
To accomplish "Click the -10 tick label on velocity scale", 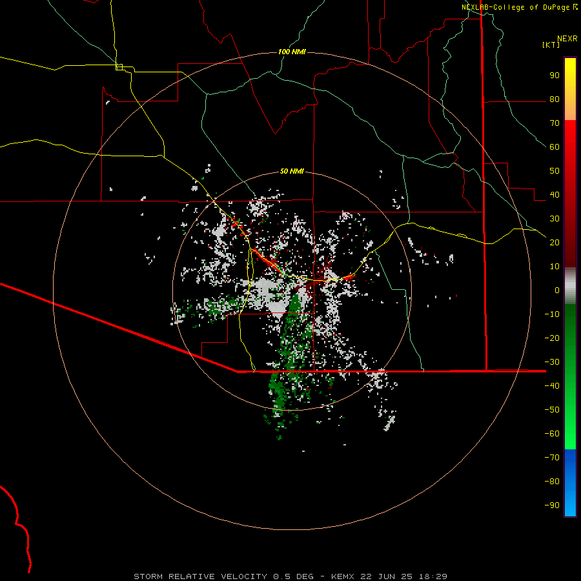I will click(x=552, y=314).
